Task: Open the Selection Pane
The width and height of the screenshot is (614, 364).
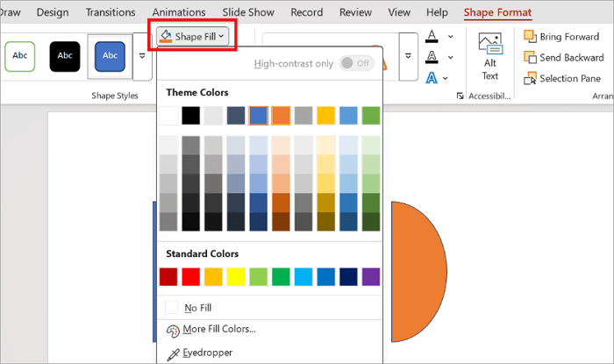Action: [562, 78]
